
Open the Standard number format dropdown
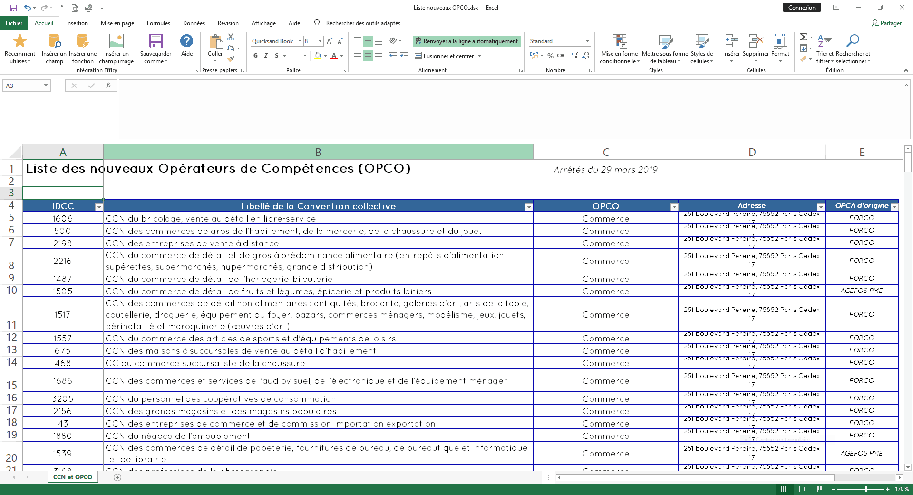pos(587,41)
